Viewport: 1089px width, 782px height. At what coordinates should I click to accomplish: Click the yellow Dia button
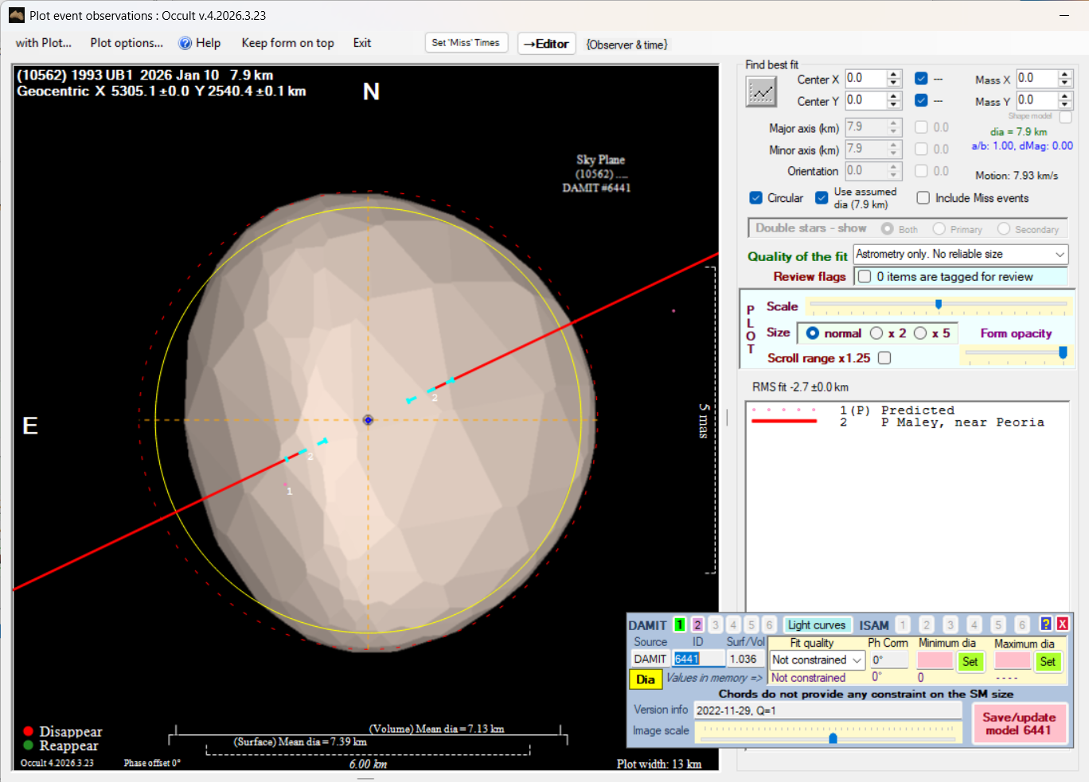tap(646, 679)
